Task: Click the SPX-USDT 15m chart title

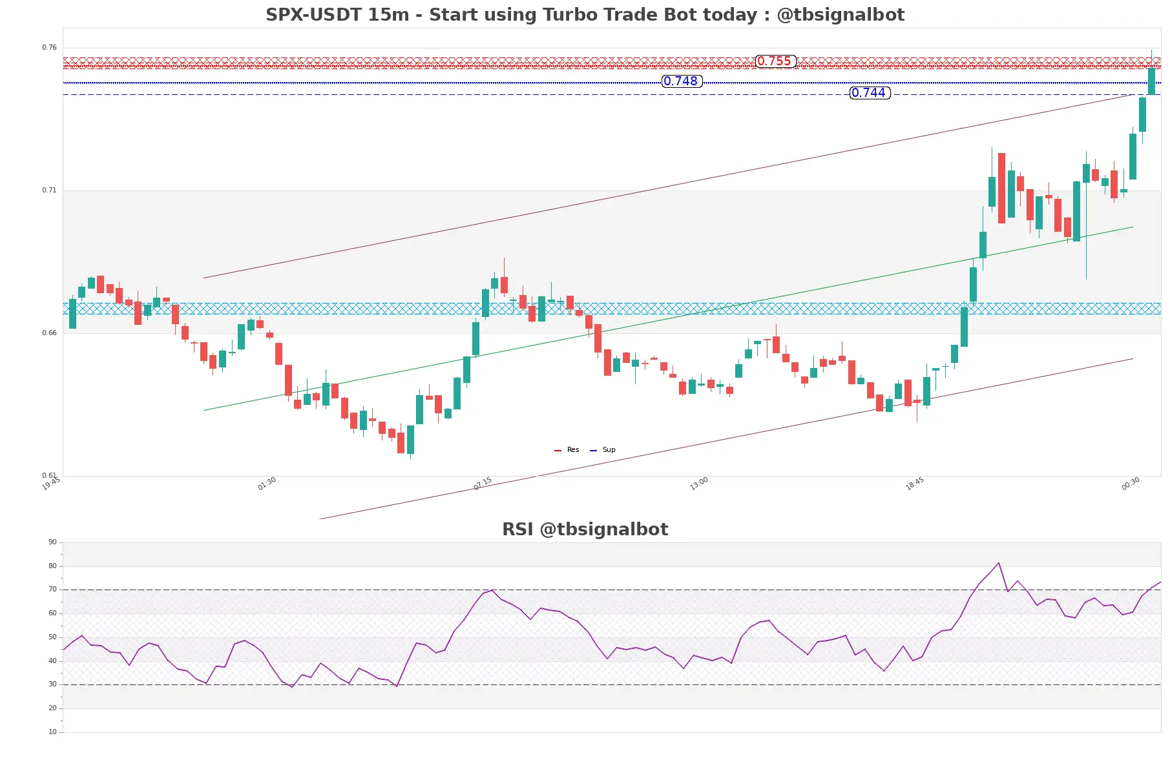Action: (x=585, y=14)
